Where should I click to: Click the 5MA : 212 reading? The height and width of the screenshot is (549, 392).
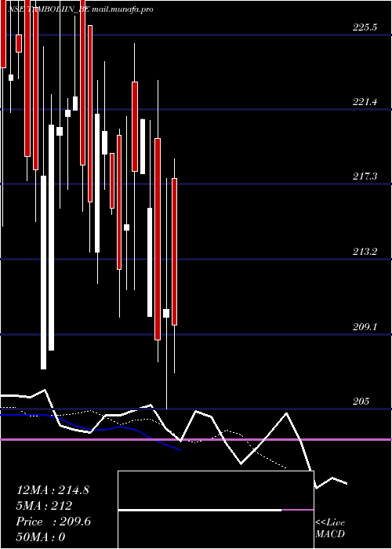tap(44, 506)
